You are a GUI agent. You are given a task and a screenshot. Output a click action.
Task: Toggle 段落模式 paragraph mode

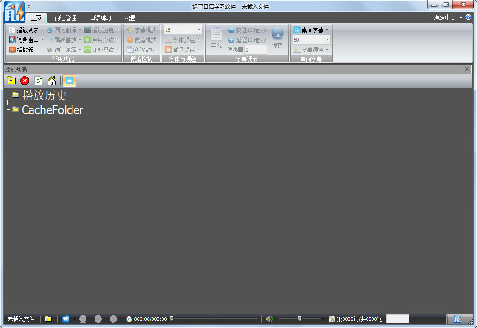click(x=142, y=40)
